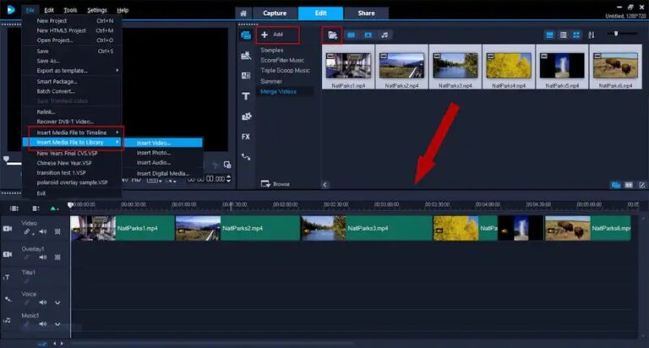Select NatlParks3.mp4 clip on the timeline

click(366, 228)
